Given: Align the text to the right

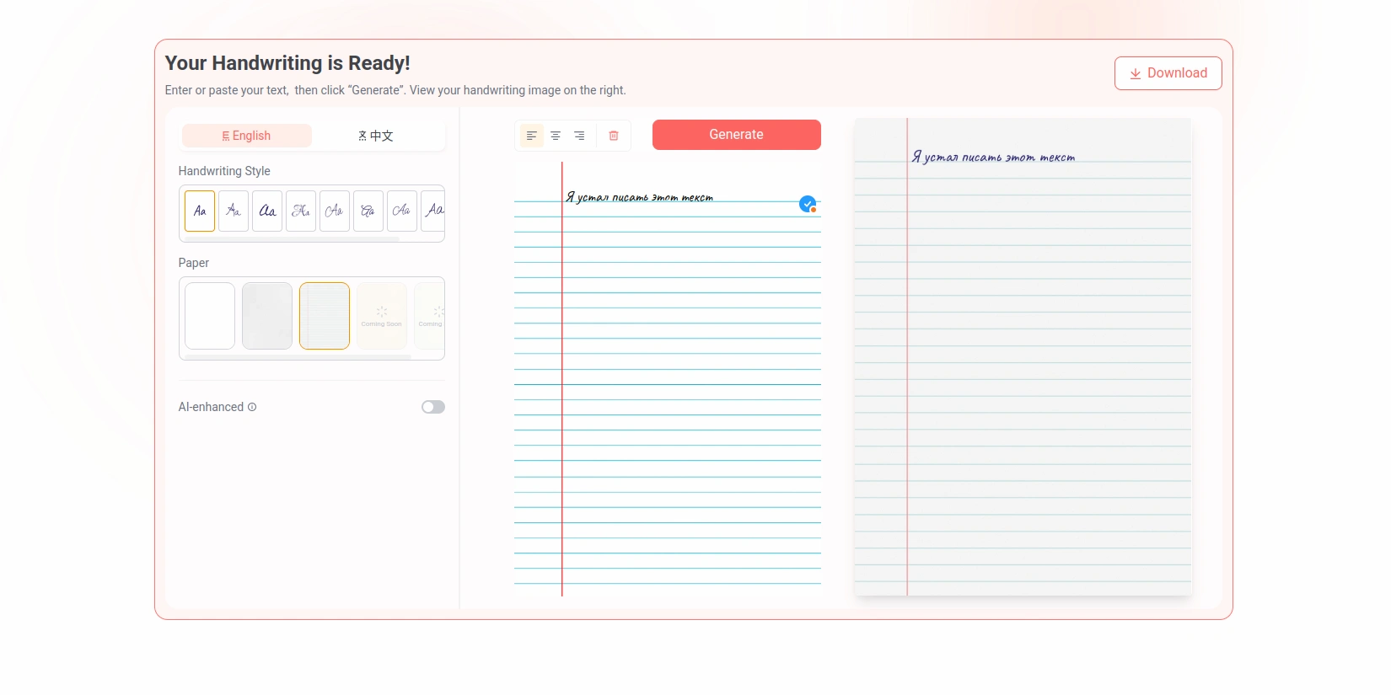Looking at the screenshot, I should [x=579, y=136].
